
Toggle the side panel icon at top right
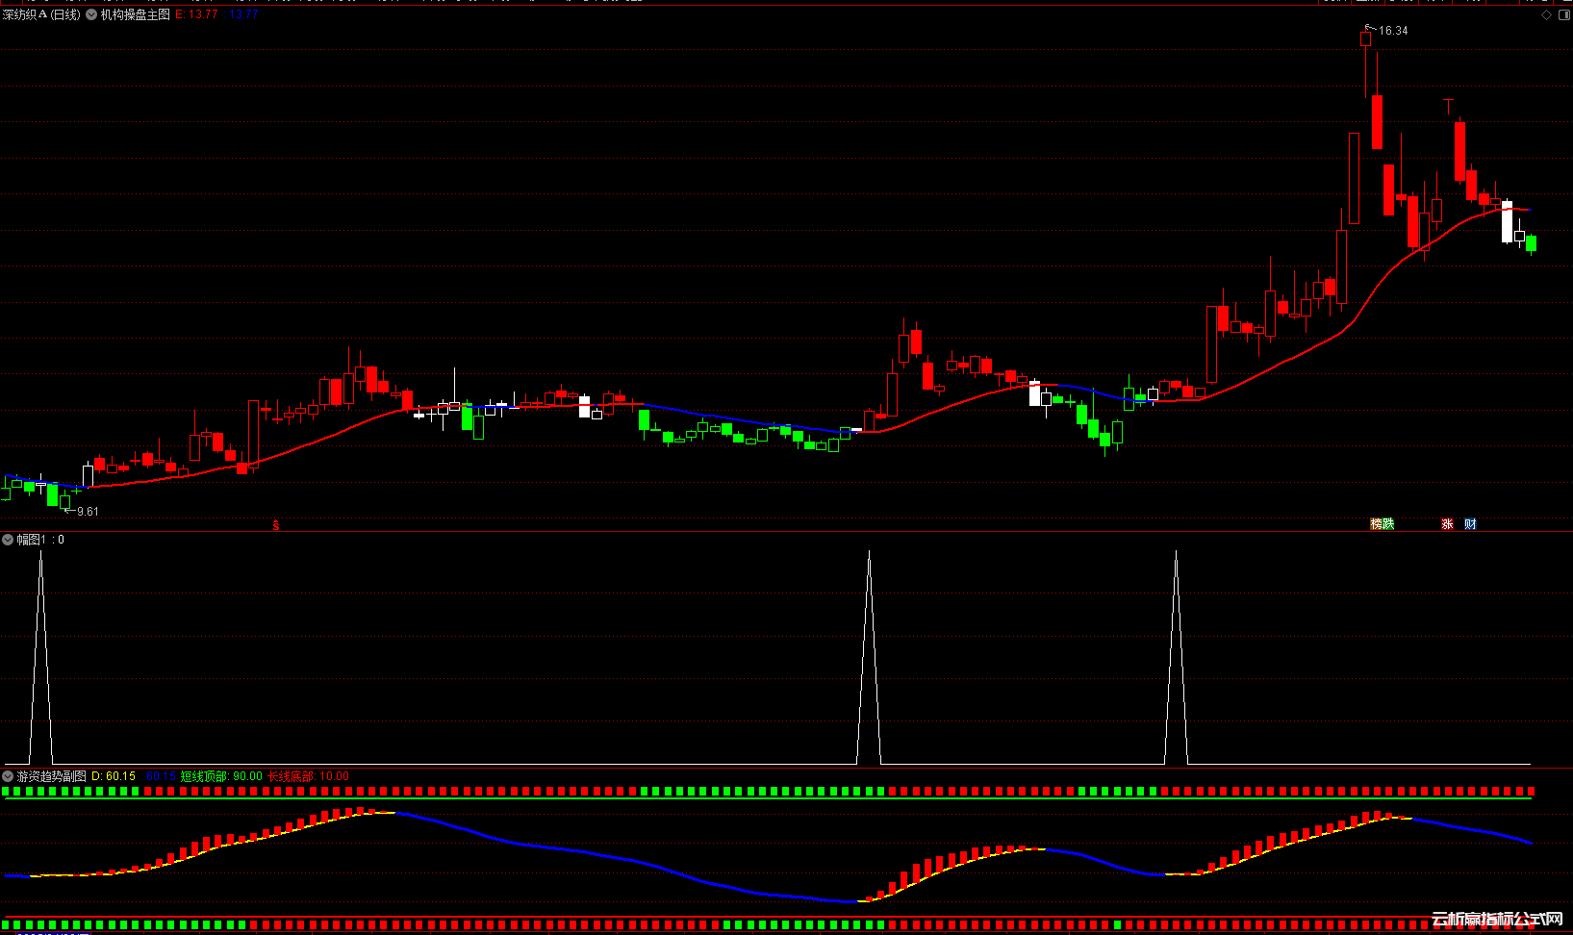click(x=1565, y=15)
